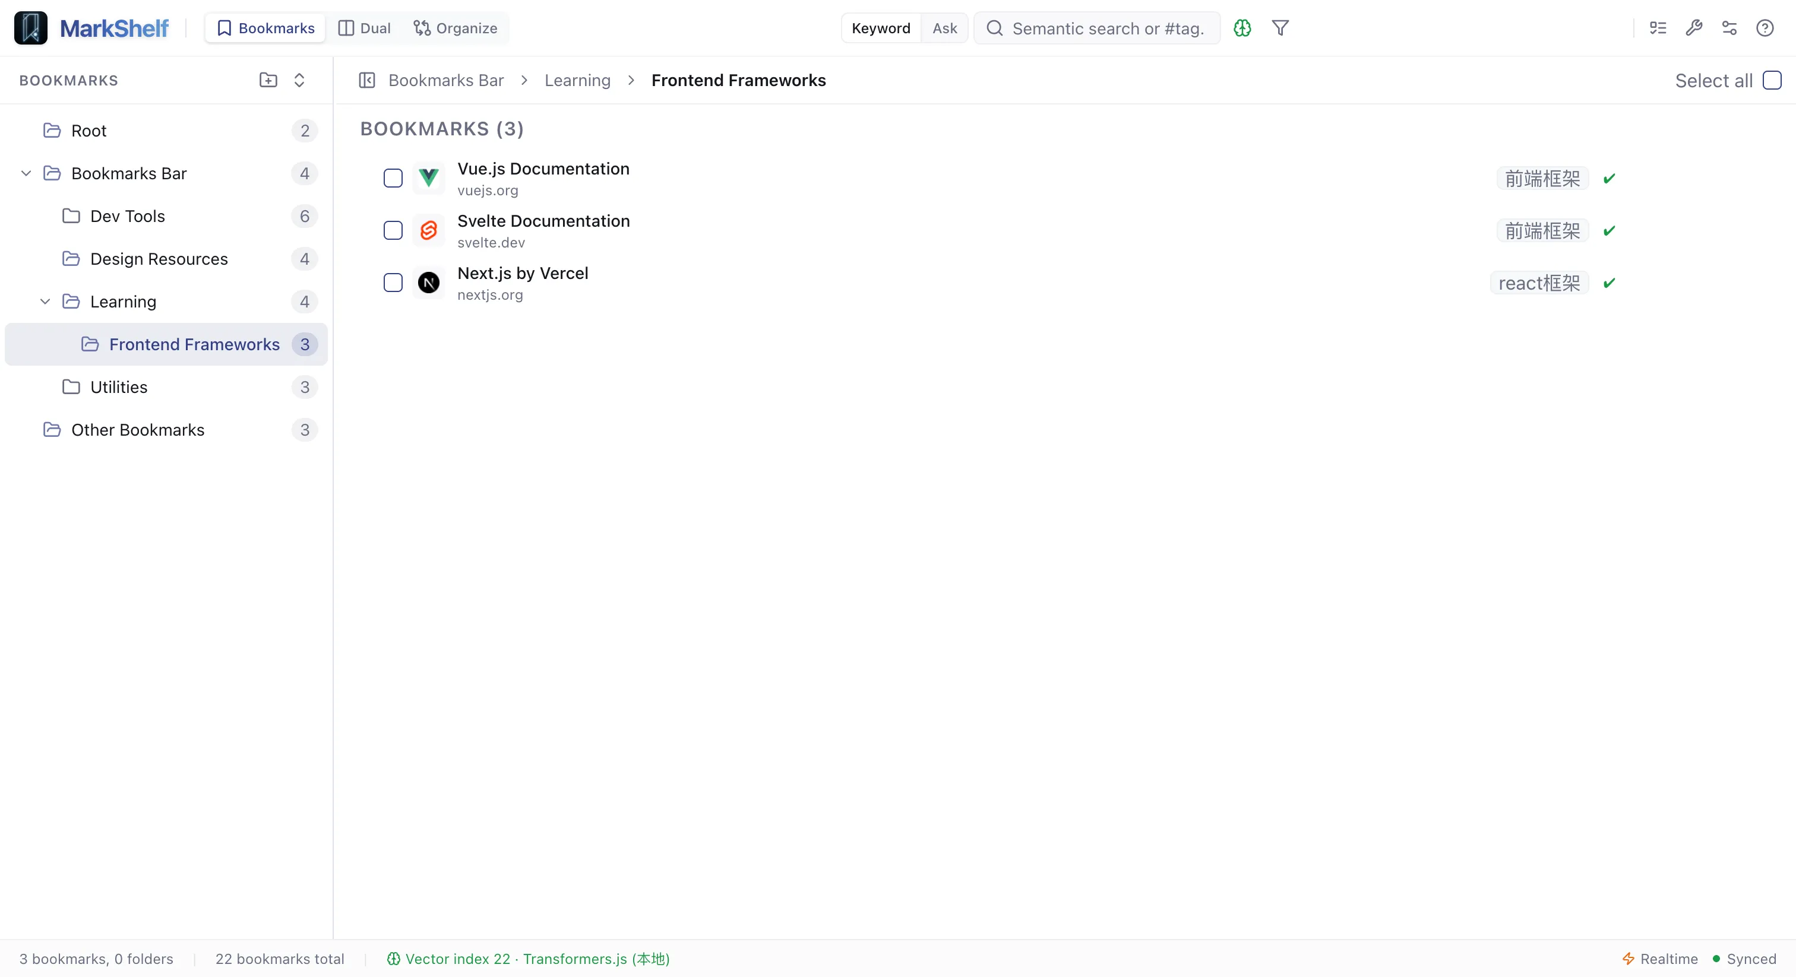Check the Svelte Documentation checkbox

tap(393, 230)
